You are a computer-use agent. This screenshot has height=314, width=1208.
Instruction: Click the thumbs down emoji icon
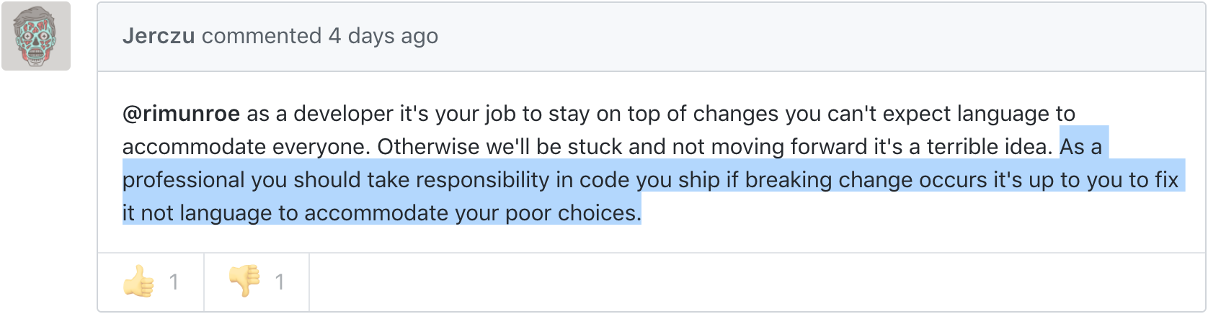click(x=244, y=282)
